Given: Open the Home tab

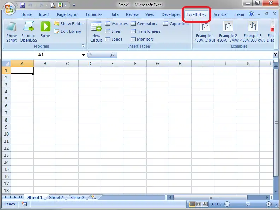Looking at the screenshot, I should 26,14.
